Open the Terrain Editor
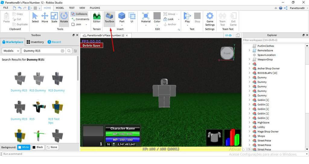The width and height of the screenshot is (309, 164). pos(97,18)
